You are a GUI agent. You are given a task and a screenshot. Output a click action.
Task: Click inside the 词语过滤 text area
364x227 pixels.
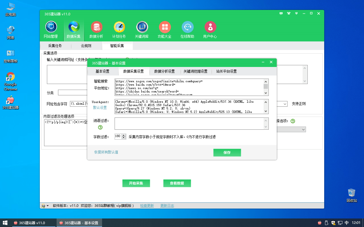pyautogui.click(x=189, y=124)
